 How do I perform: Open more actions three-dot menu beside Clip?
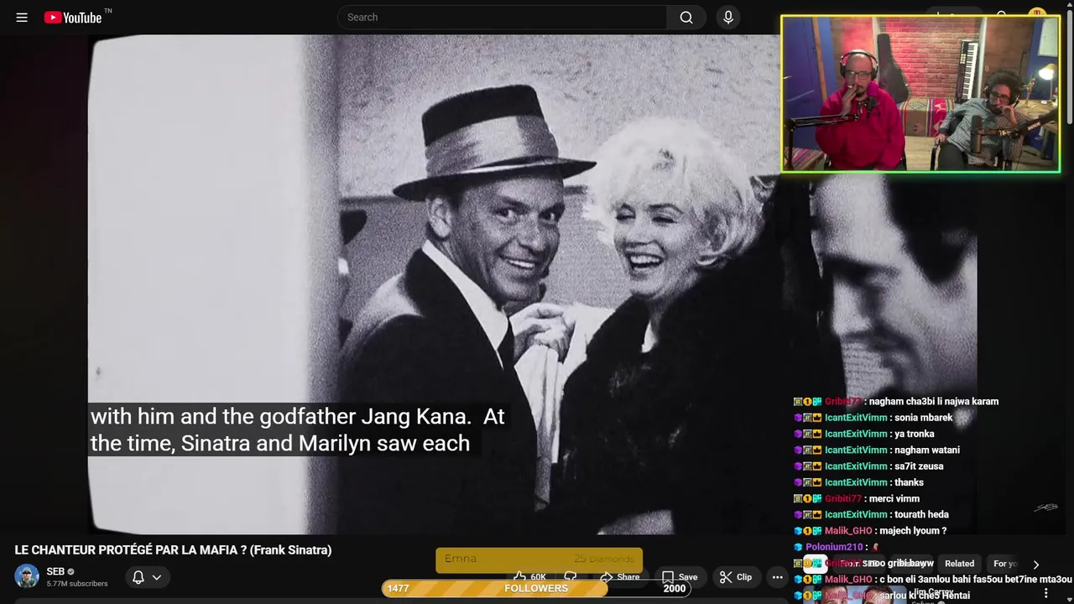point(778,577)
